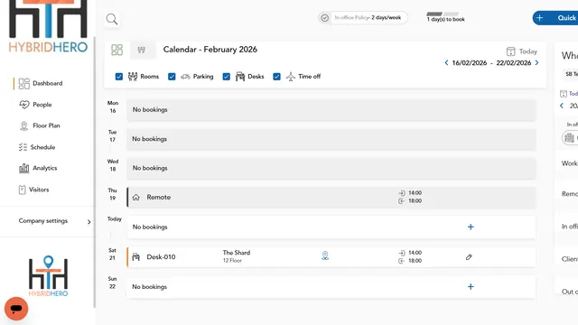The width and height of the screenshot is (578, 325).
Task: Open the orange chat support bubble
Action: point(16,309)
